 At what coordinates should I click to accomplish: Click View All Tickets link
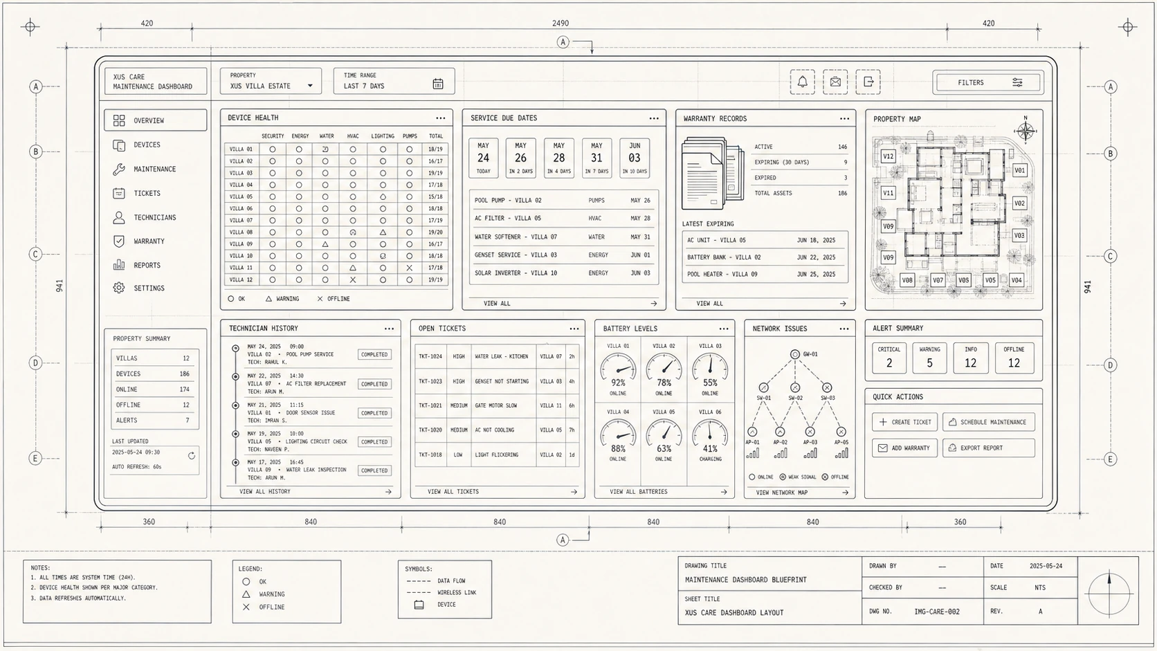(453, 491)
